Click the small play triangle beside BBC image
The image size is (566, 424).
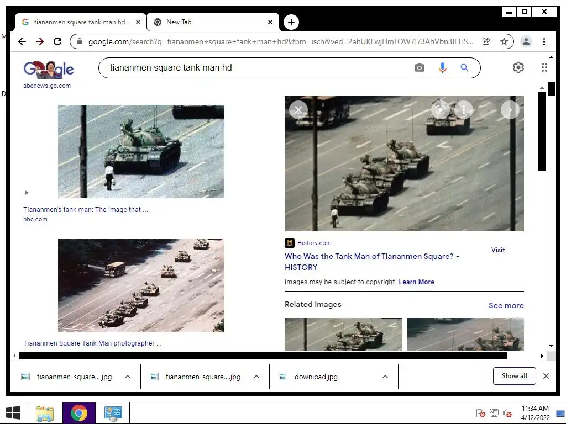click(27, 193)
